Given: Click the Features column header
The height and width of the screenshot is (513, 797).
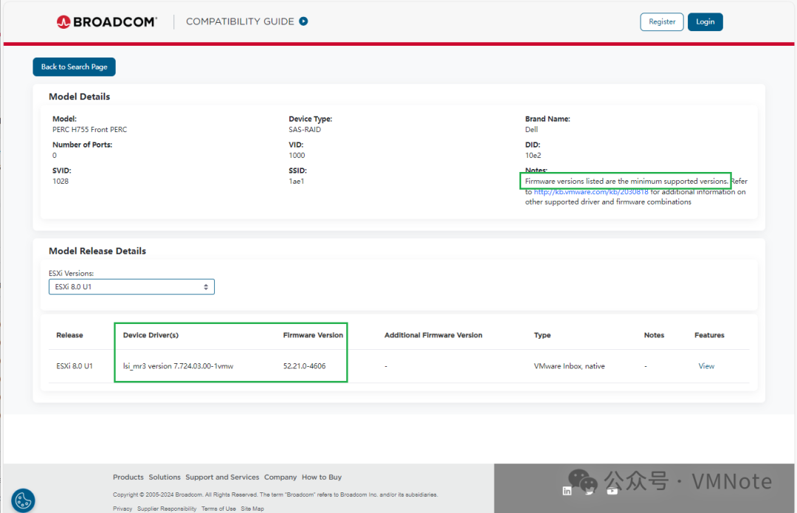Looking at the screenshot, I should tap(709, 335).
